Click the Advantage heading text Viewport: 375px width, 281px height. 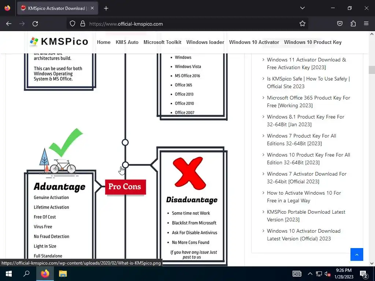pyautogui.click(x=60, y=187)
